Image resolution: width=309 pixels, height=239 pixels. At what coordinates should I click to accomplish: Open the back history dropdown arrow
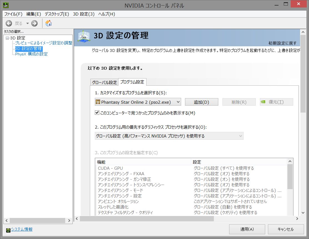click(x=27, y=24)
